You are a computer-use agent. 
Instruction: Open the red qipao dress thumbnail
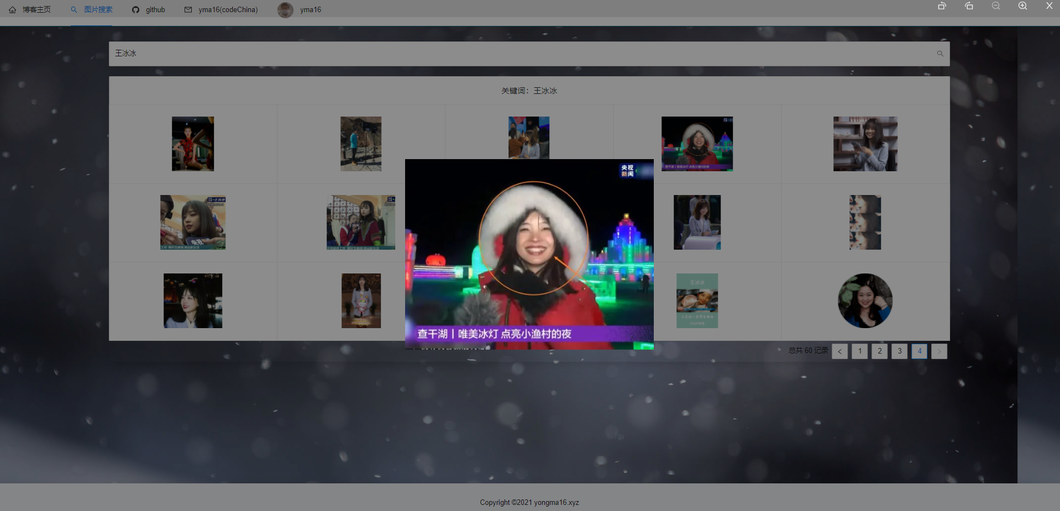[193, 144]
